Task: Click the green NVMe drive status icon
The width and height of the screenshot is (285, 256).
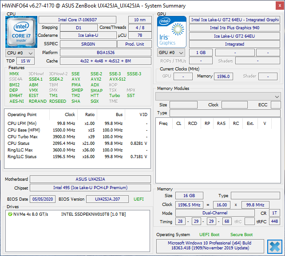Action: coord(10,214)
